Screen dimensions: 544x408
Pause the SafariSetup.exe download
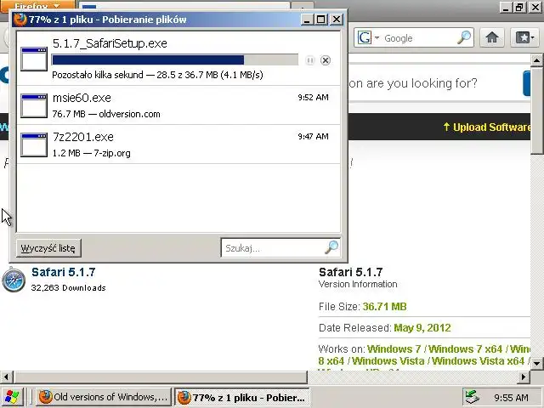coord(309,60)
